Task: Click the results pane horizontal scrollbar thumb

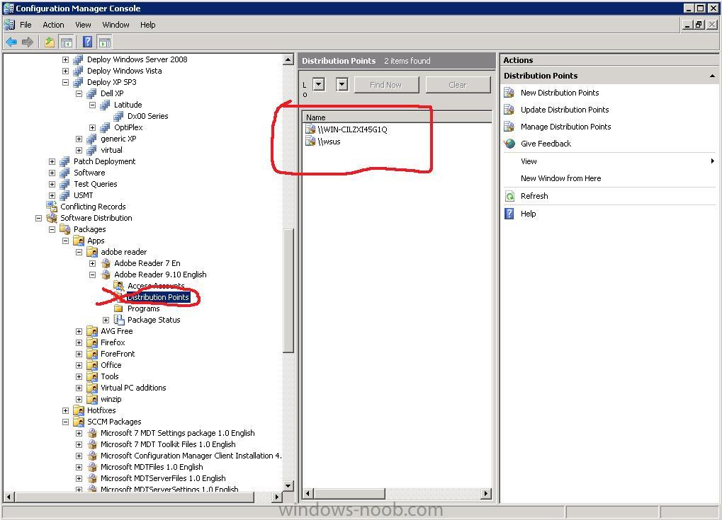Action: [349, 494]
